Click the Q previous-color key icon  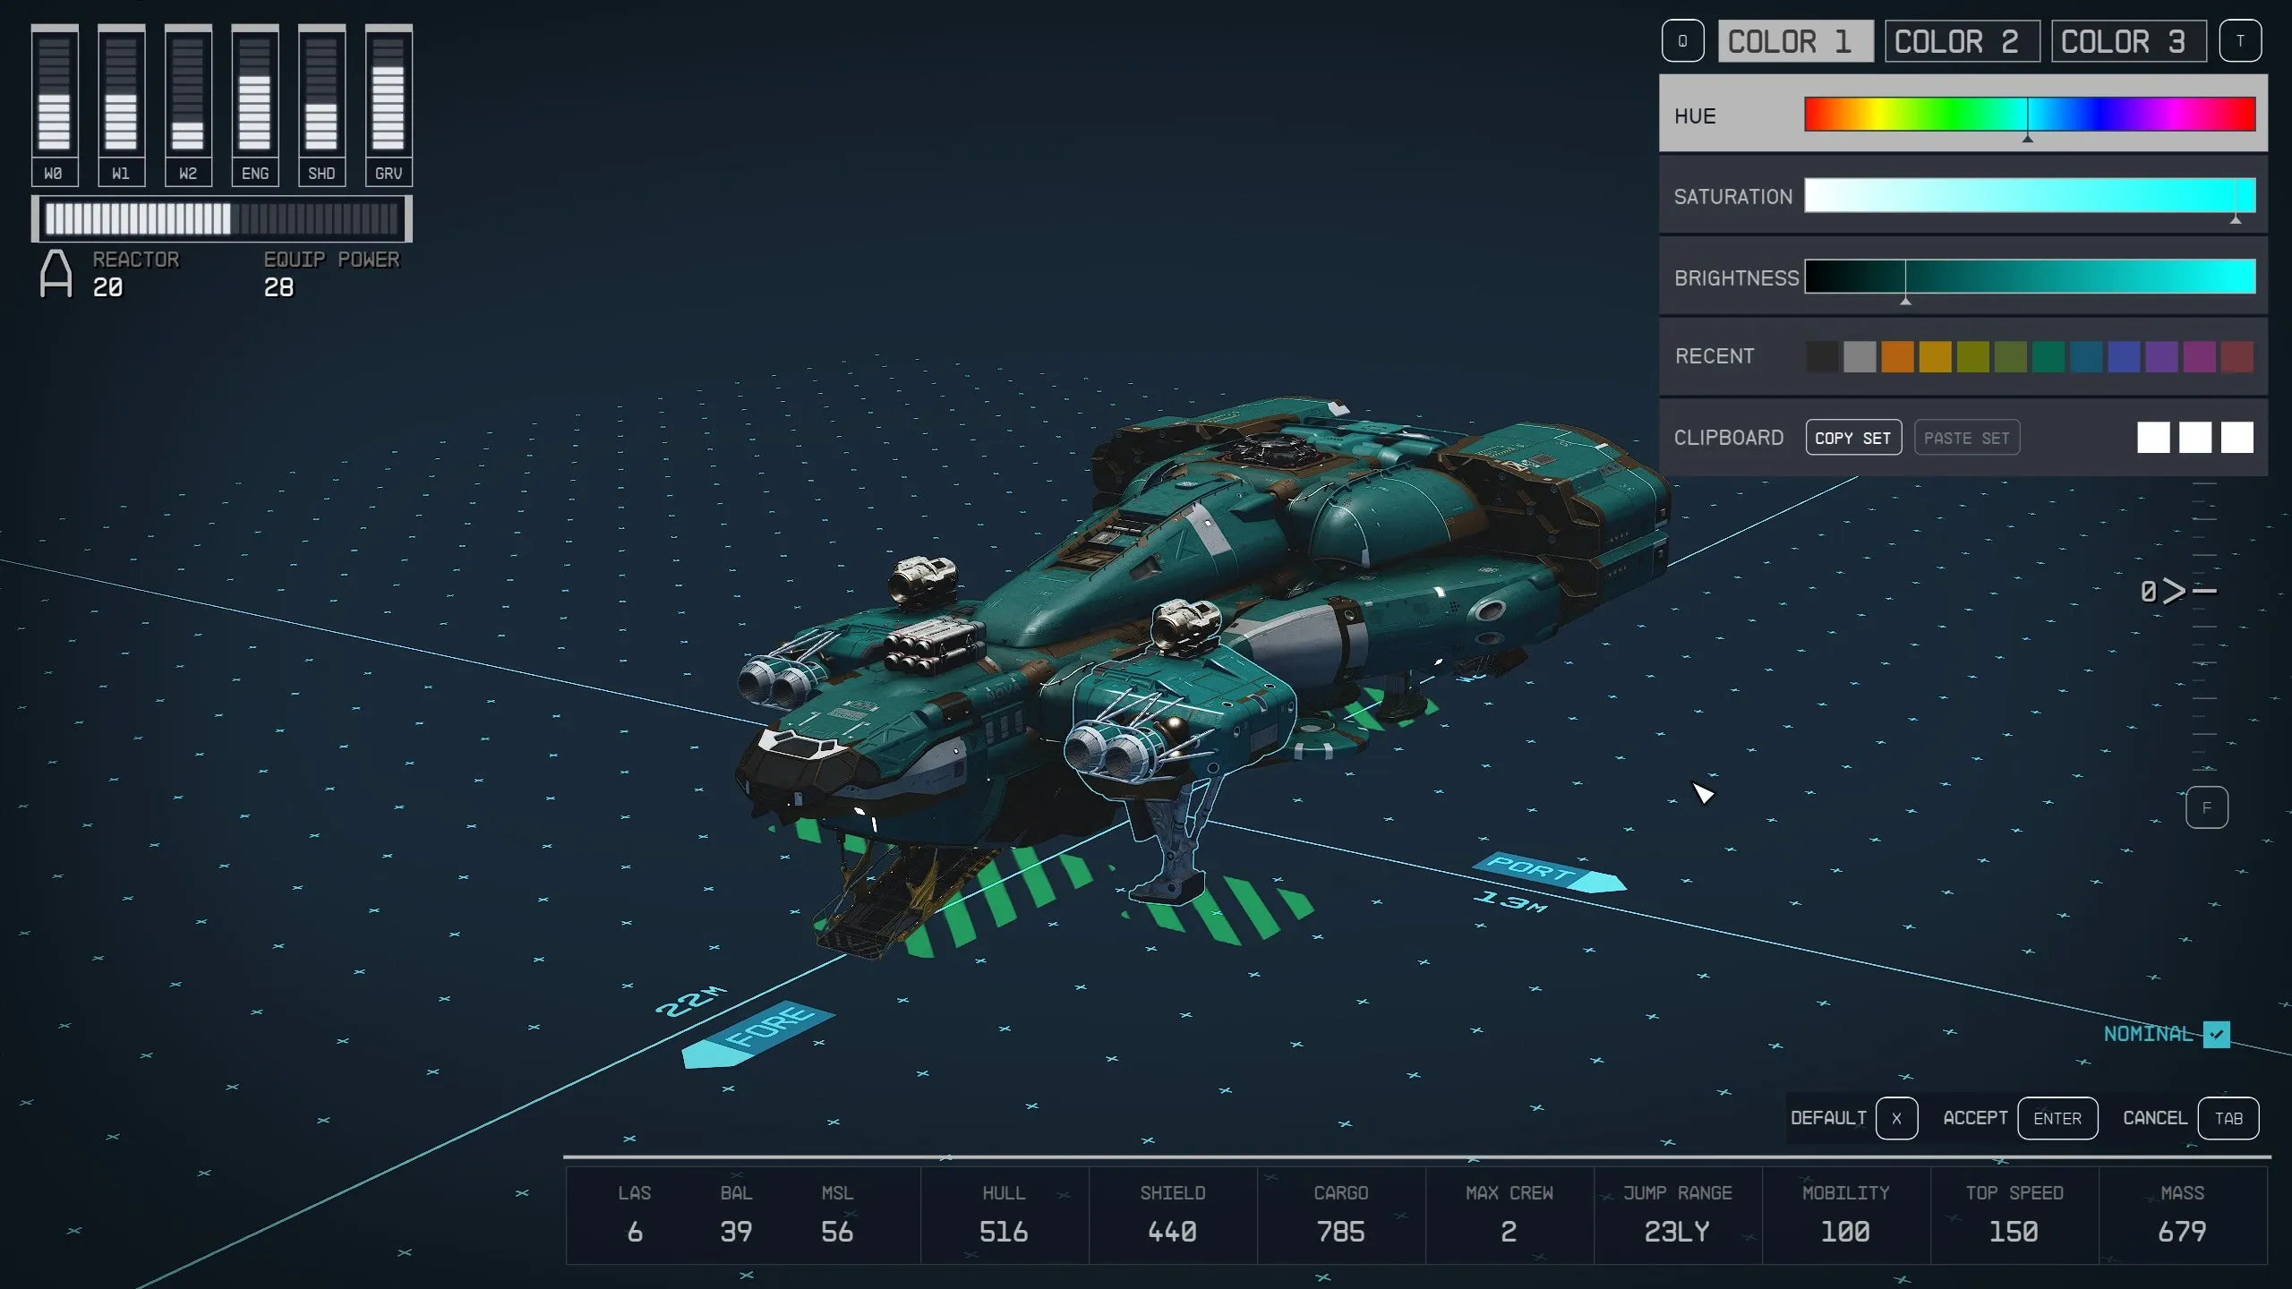point(1682,41)
